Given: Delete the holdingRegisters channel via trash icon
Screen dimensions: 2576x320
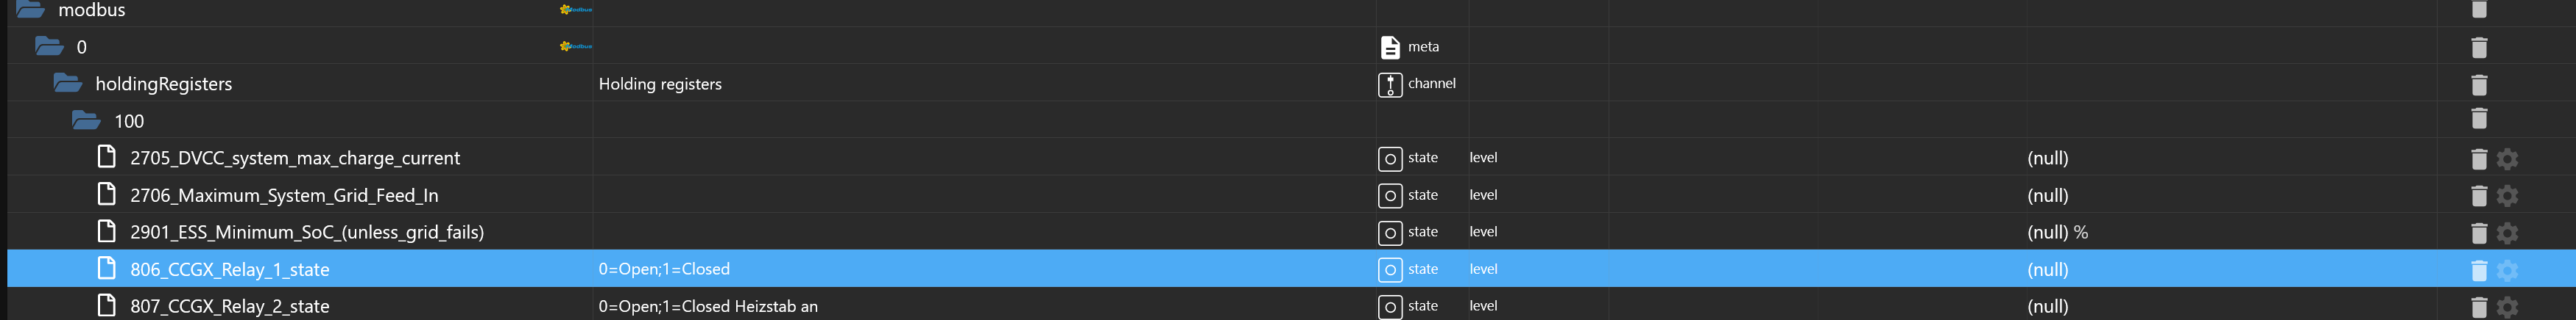Looking at the screenshot, I should coord(2478,84).
